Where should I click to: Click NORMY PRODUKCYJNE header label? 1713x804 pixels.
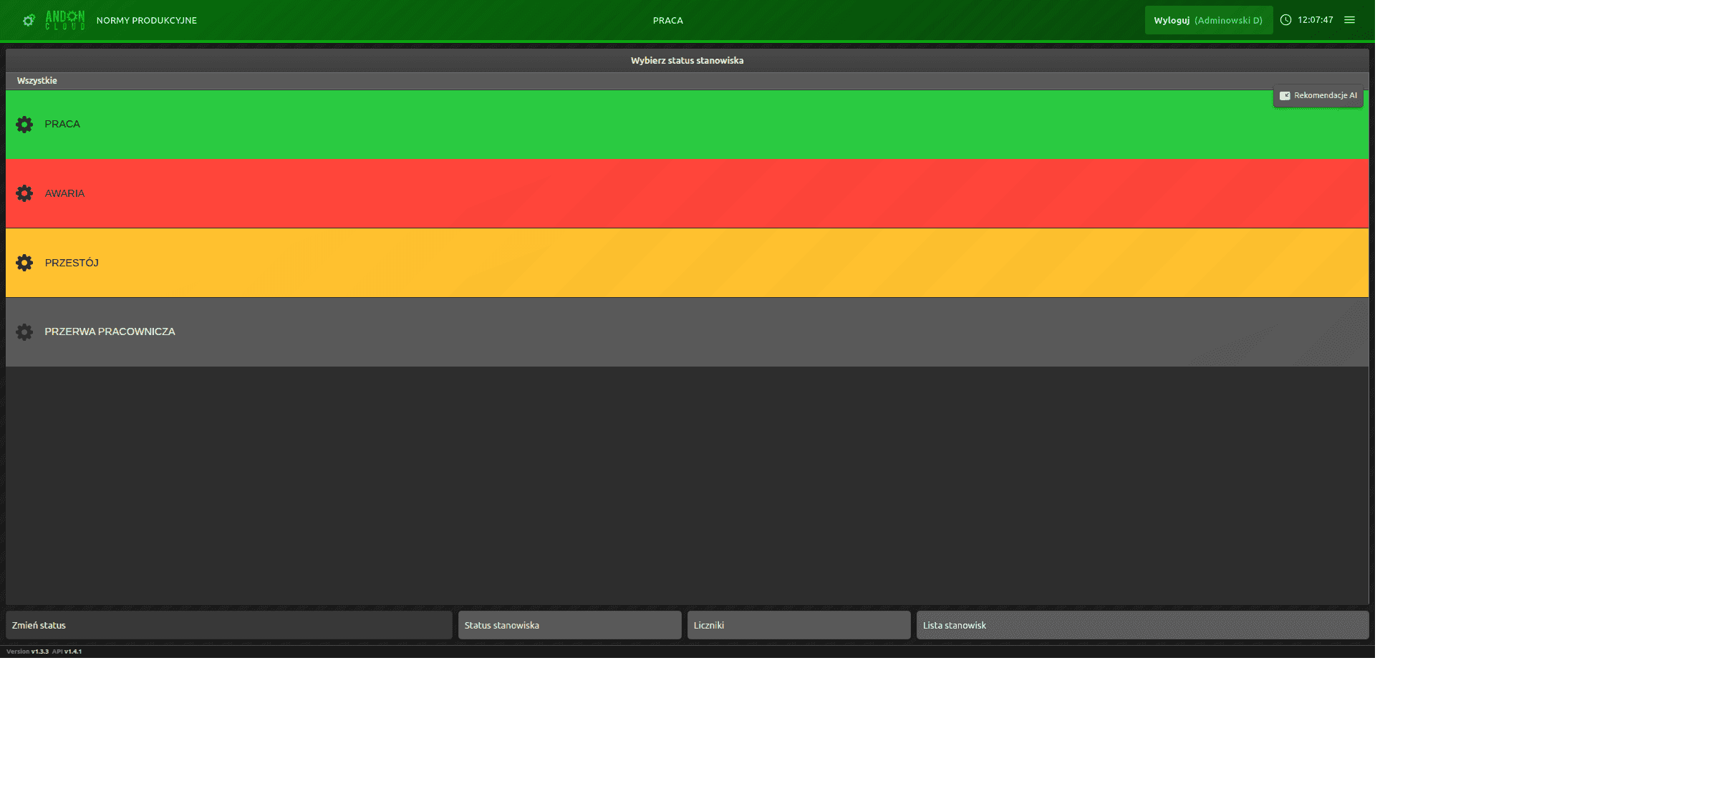[147, 21]
